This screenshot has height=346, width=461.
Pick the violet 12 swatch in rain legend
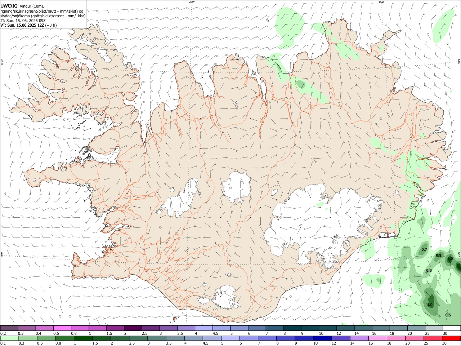click(x=341, y=338)
